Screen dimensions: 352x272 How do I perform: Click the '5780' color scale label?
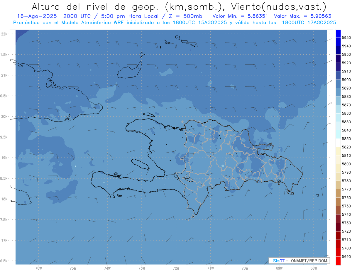pos(346,180)
